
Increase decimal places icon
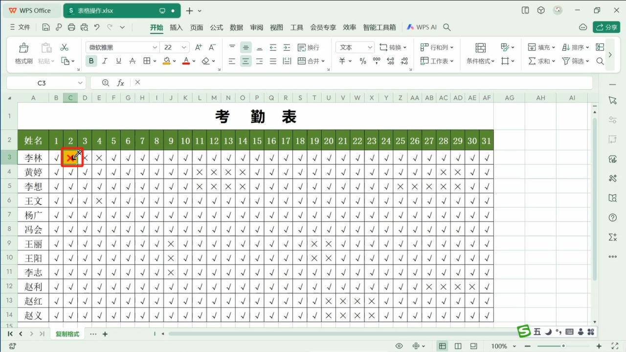(x=390, y=61)
